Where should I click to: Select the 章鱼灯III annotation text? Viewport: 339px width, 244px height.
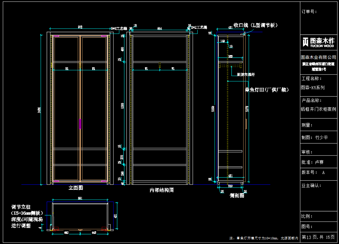(x=267, y=90)
